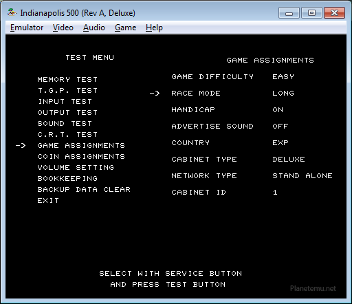The height and width of the screenshot is (304, 352).
Task: Click the EXIT menu entry
Action: click(x=48, y=201)
